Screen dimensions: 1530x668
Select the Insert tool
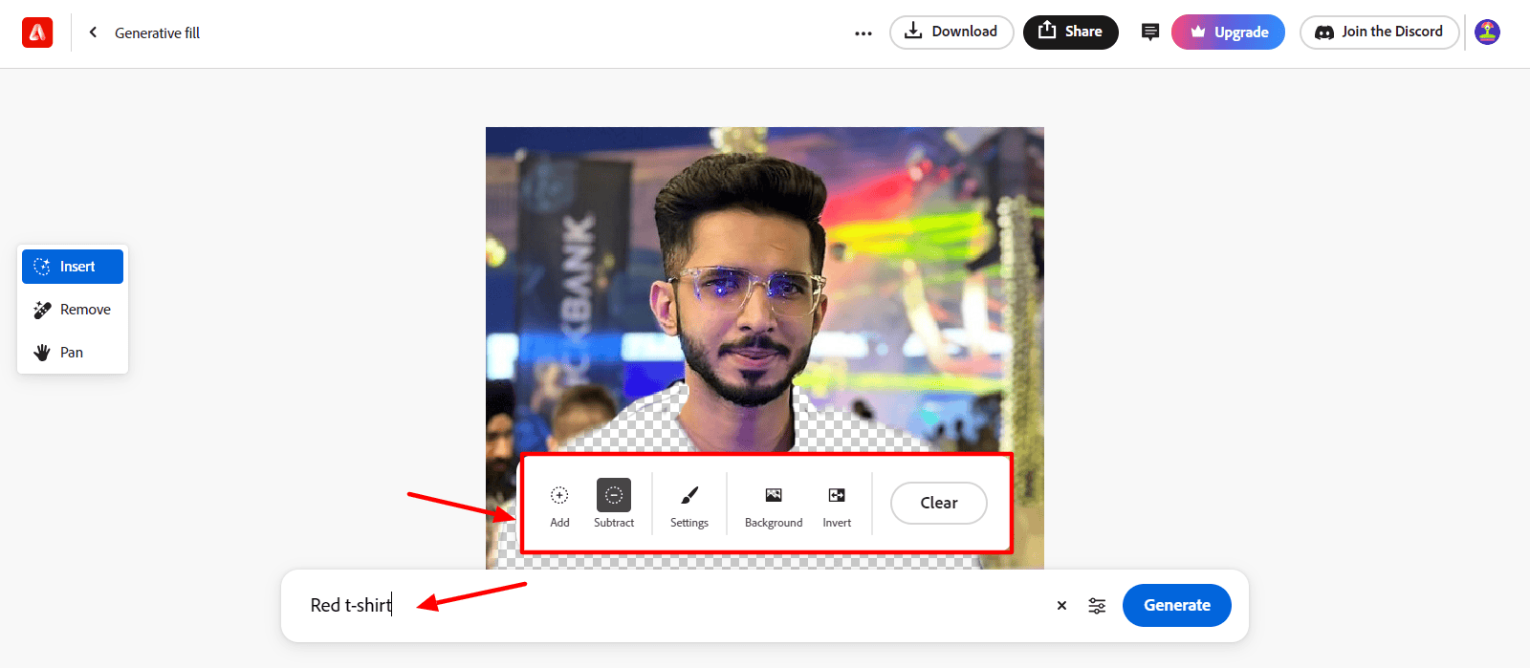click(x=73, y=267)
